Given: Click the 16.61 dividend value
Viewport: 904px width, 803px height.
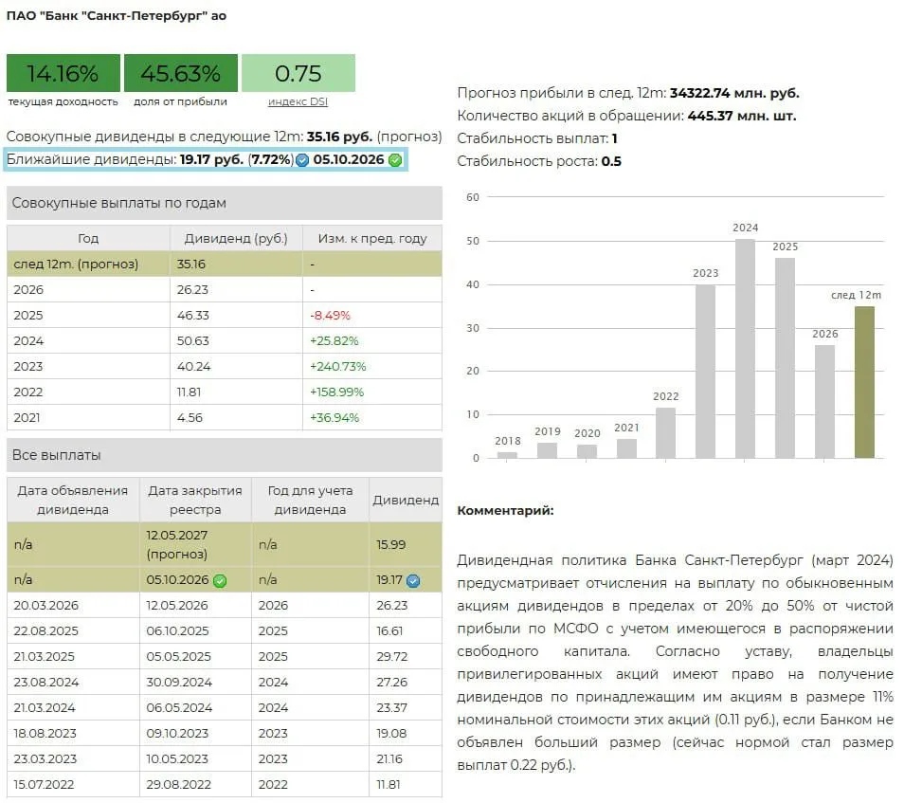Looking at the screenshot, I should pos(389,631).
